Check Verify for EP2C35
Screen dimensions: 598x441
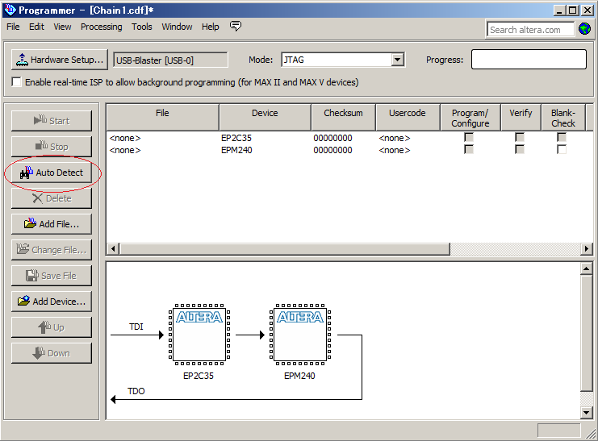(x=520, y=137)
